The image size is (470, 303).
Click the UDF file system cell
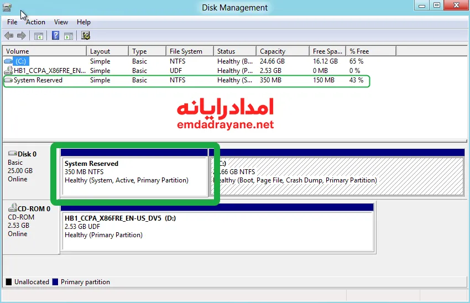point(176,71)
